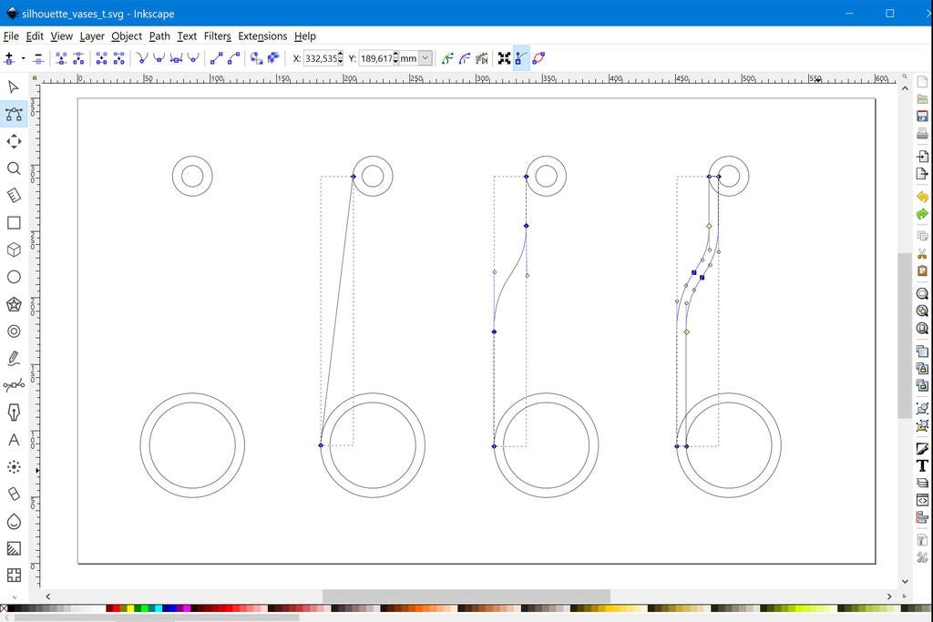Toggle show path outline button

point(538,58)
